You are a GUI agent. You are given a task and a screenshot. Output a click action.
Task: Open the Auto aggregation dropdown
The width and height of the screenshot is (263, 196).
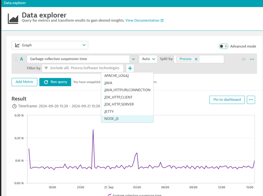click(x=148, y=59)
